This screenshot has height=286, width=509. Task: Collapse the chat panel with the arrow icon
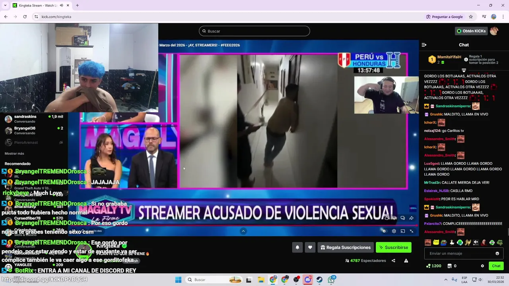[x=424, y=45]
